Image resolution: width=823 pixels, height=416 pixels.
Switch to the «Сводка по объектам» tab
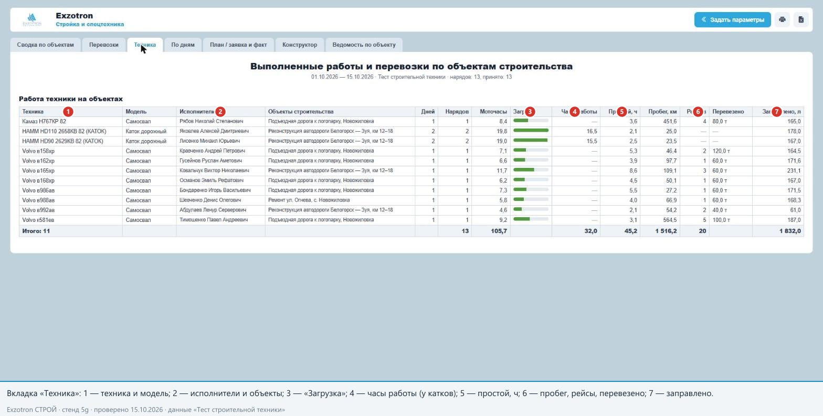click(x=46, y=45)
